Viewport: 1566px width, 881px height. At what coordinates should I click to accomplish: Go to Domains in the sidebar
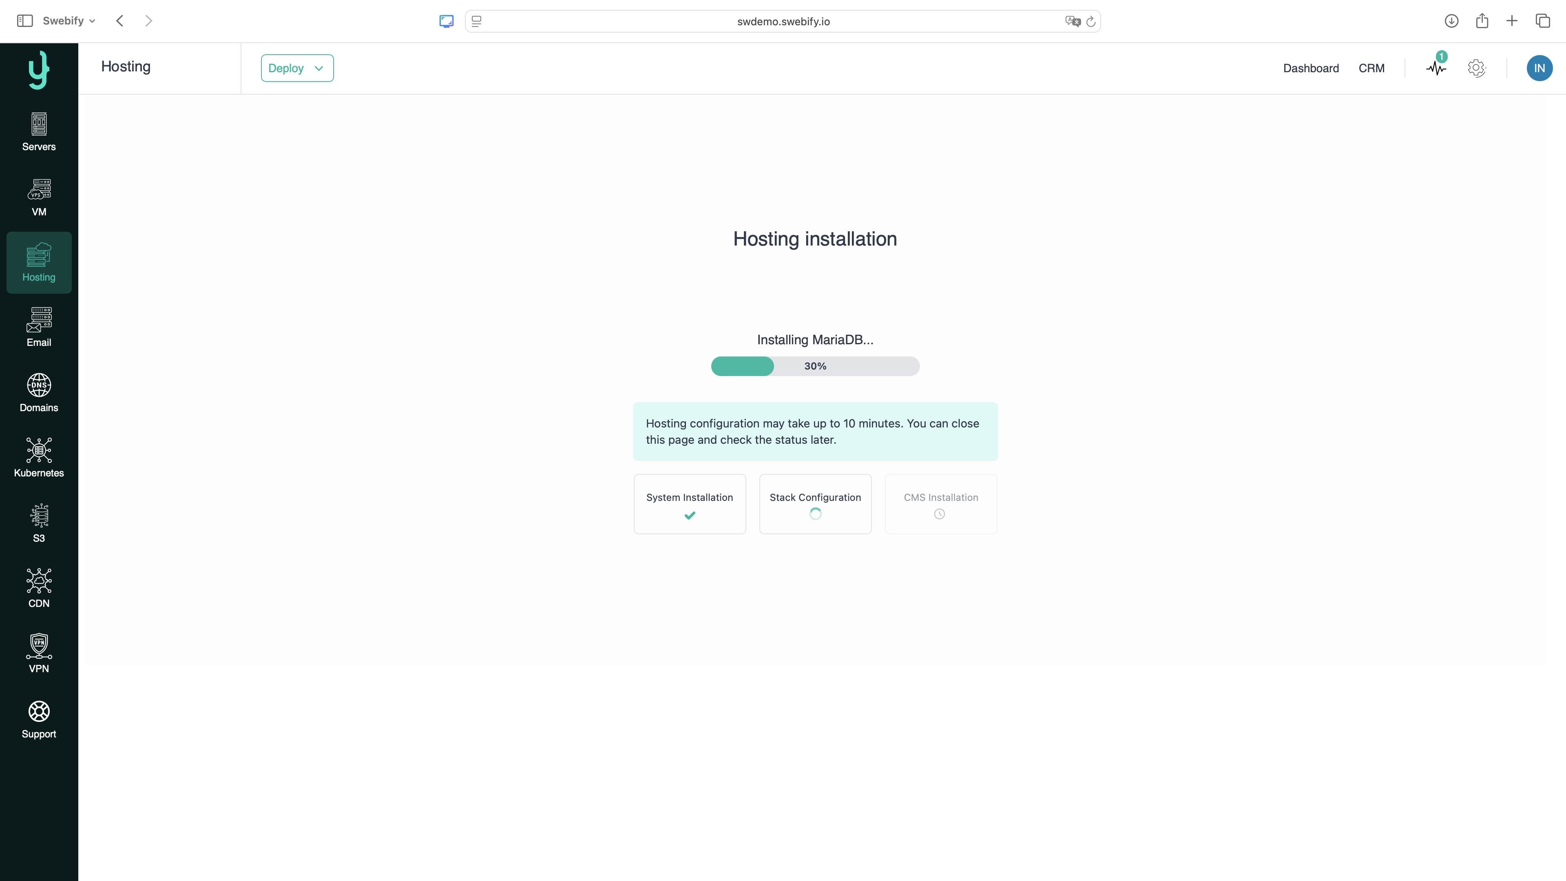coord(39,393)
